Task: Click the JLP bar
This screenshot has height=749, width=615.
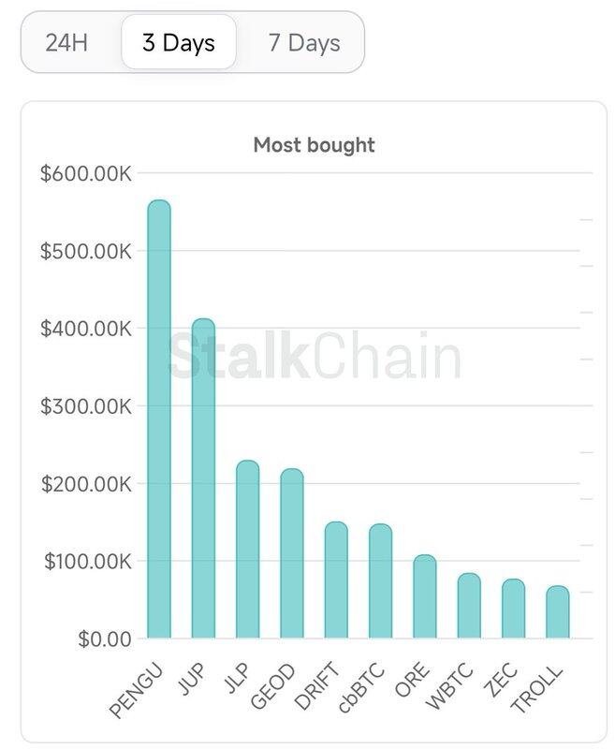Action: pos(248,550)
